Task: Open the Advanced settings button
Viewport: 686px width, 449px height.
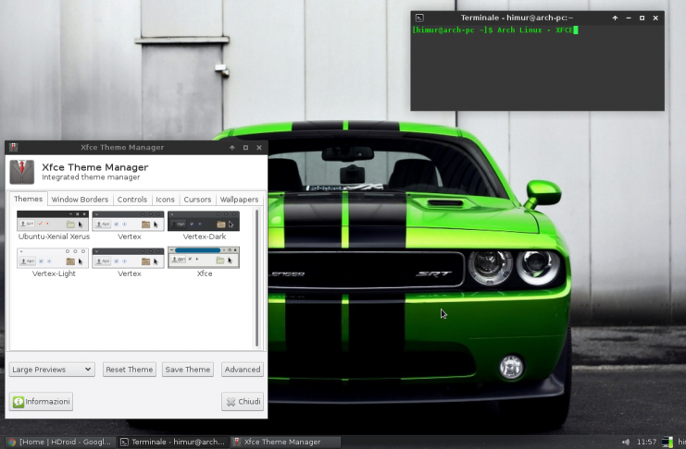Action: pos(243,370)
